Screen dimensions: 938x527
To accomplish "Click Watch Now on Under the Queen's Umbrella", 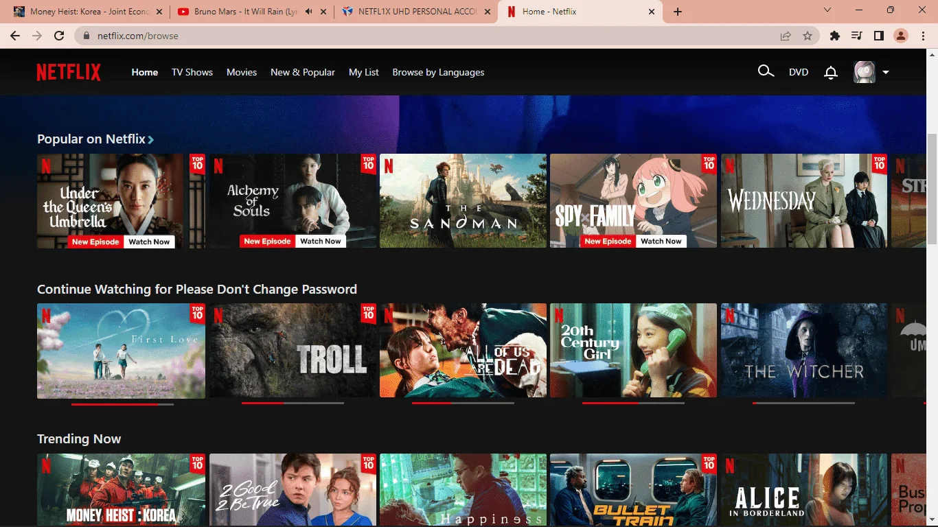I will [x=149, y=242].
